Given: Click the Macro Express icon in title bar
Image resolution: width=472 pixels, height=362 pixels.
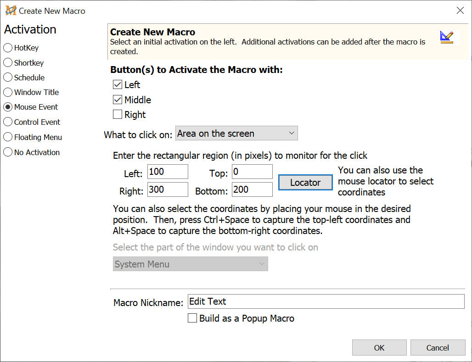Looking at the screenshot, I should 11,11.
